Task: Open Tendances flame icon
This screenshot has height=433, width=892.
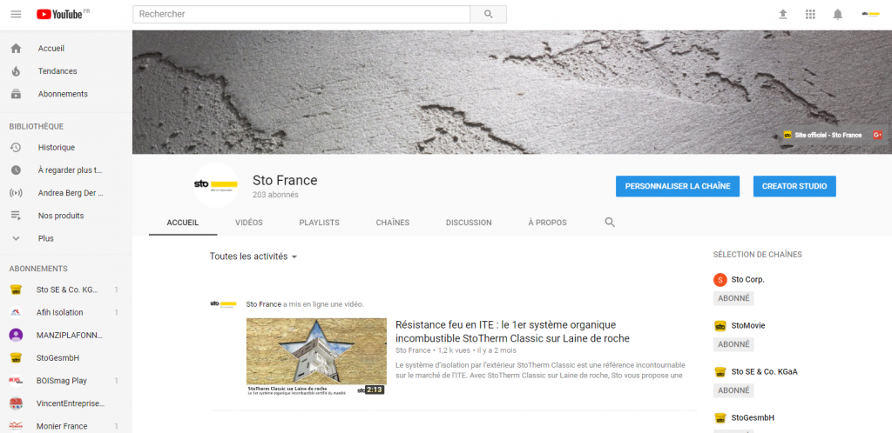Action: [x=16, y=71]
